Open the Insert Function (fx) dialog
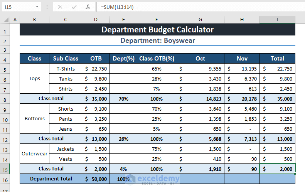This screenshot has height=192, width=305. tap(88, 7)
